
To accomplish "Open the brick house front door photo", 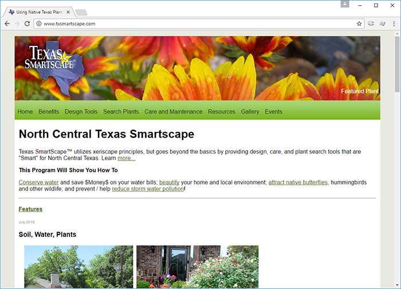I will (x=198, y=267).
